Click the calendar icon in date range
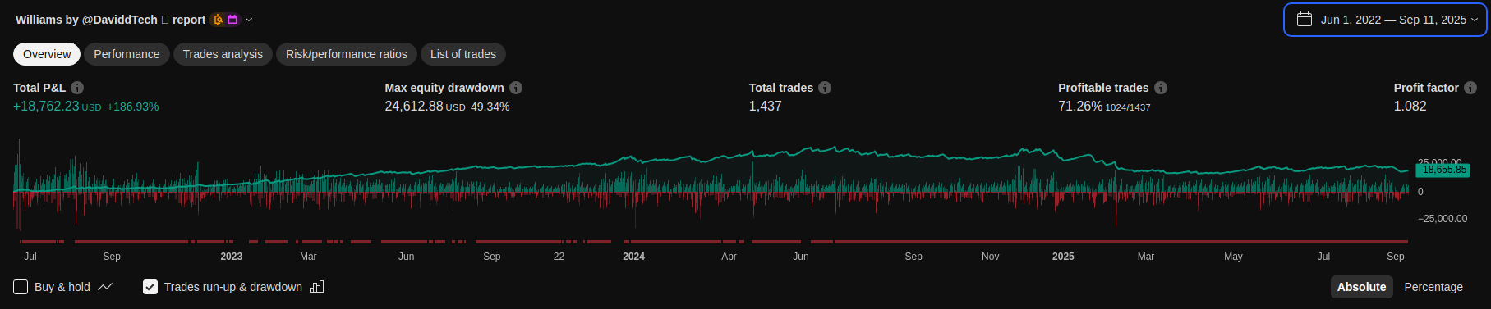Screen dimensions: 1491x309 (1305, 19)
